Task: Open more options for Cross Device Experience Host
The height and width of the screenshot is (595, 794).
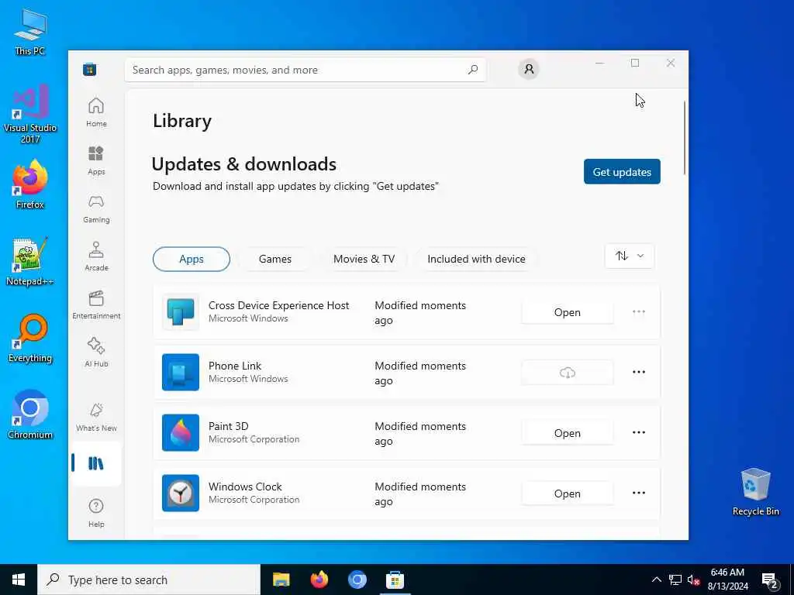Action: 639,311
